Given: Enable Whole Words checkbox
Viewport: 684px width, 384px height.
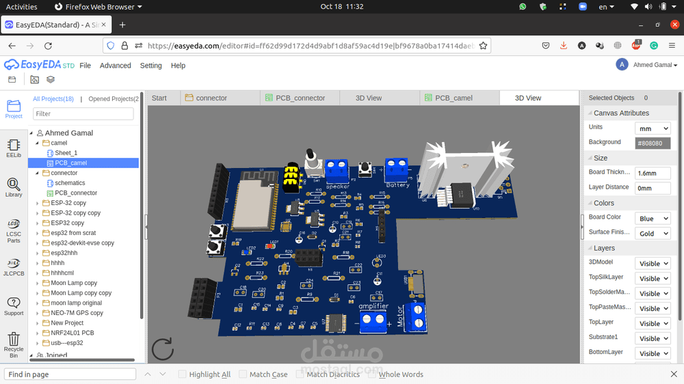Looking at the screenshot, I should [x=372, y=374].
